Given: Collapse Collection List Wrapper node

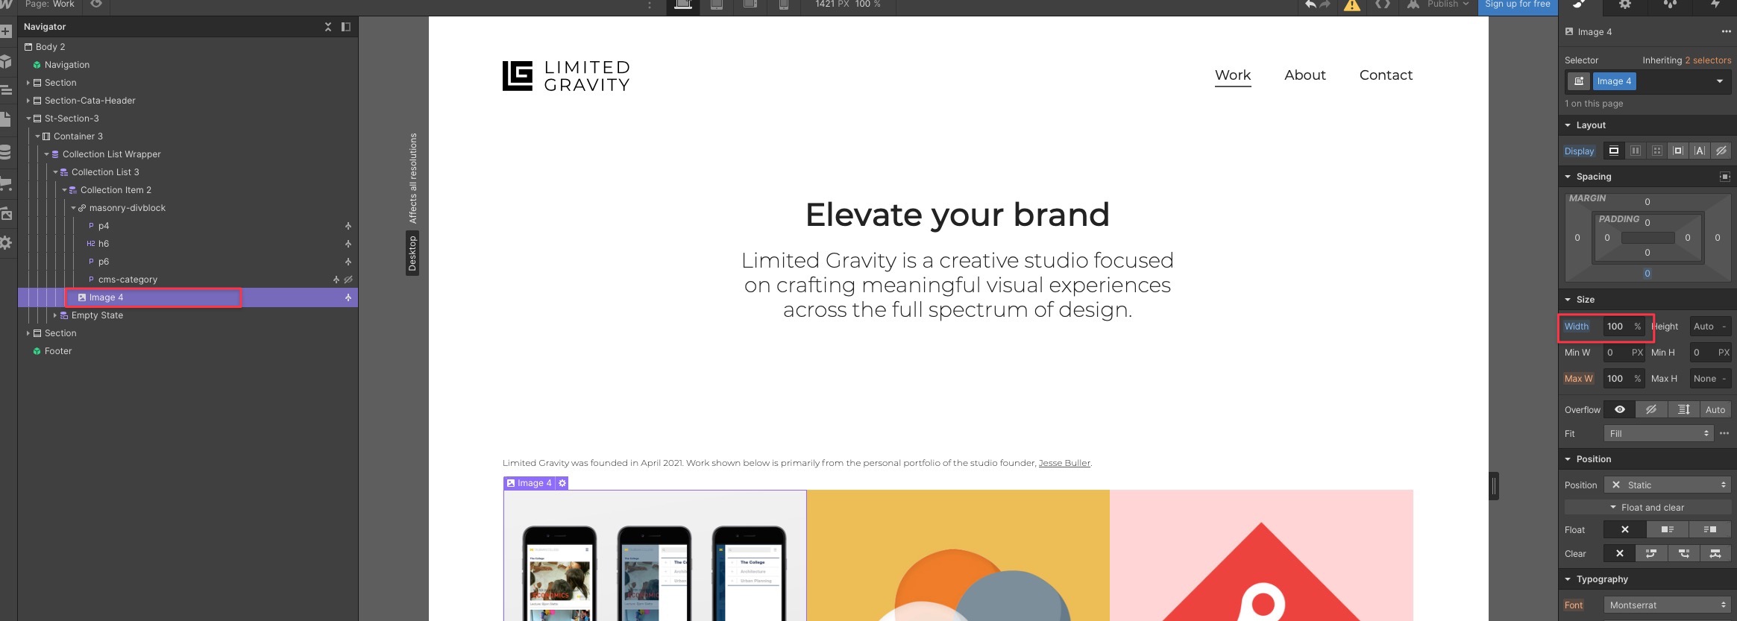Looking at the screenshot, I should tap(46, 154).
